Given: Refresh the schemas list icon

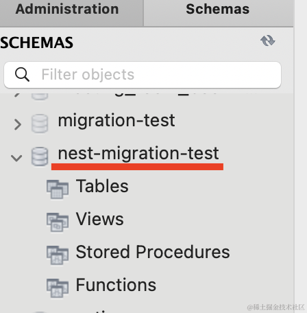Looking at the screenshot, I should click(x=267, y=40).
